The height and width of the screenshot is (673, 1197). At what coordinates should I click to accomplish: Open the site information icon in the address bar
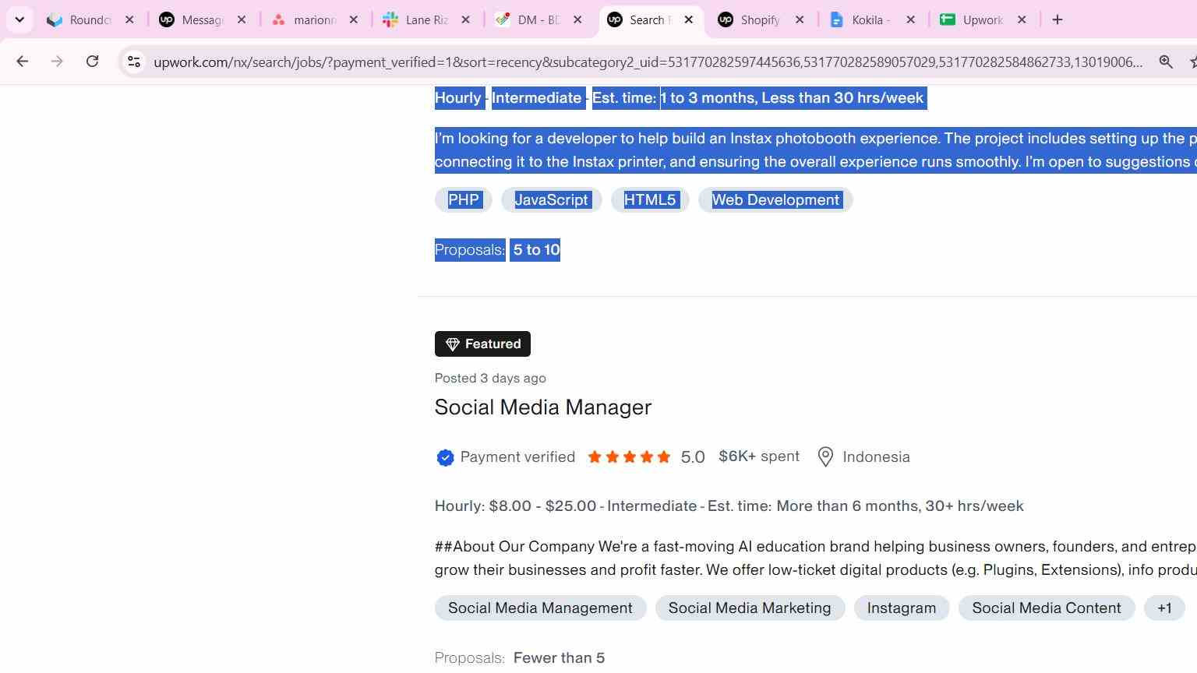coord(134,62)
